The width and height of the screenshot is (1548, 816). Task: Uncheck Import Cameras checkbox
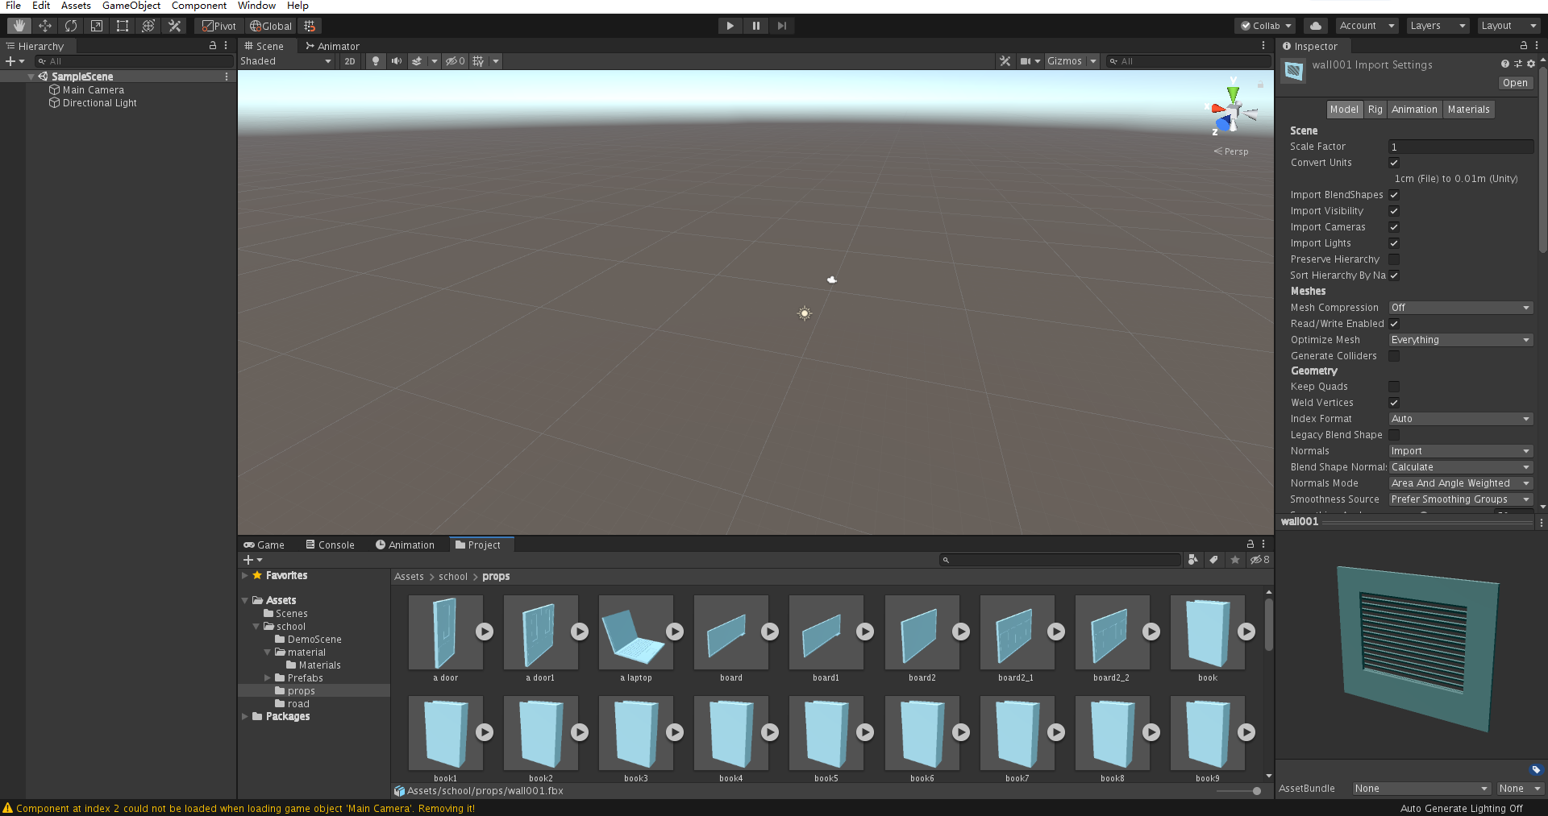tap(1394, 227)
